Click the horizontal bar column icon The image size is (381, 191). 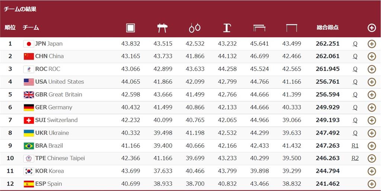click(292, 28)
